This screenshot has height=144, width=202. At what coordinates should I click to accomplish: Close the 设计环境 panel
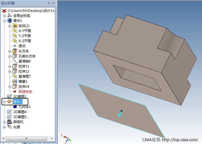53,3
